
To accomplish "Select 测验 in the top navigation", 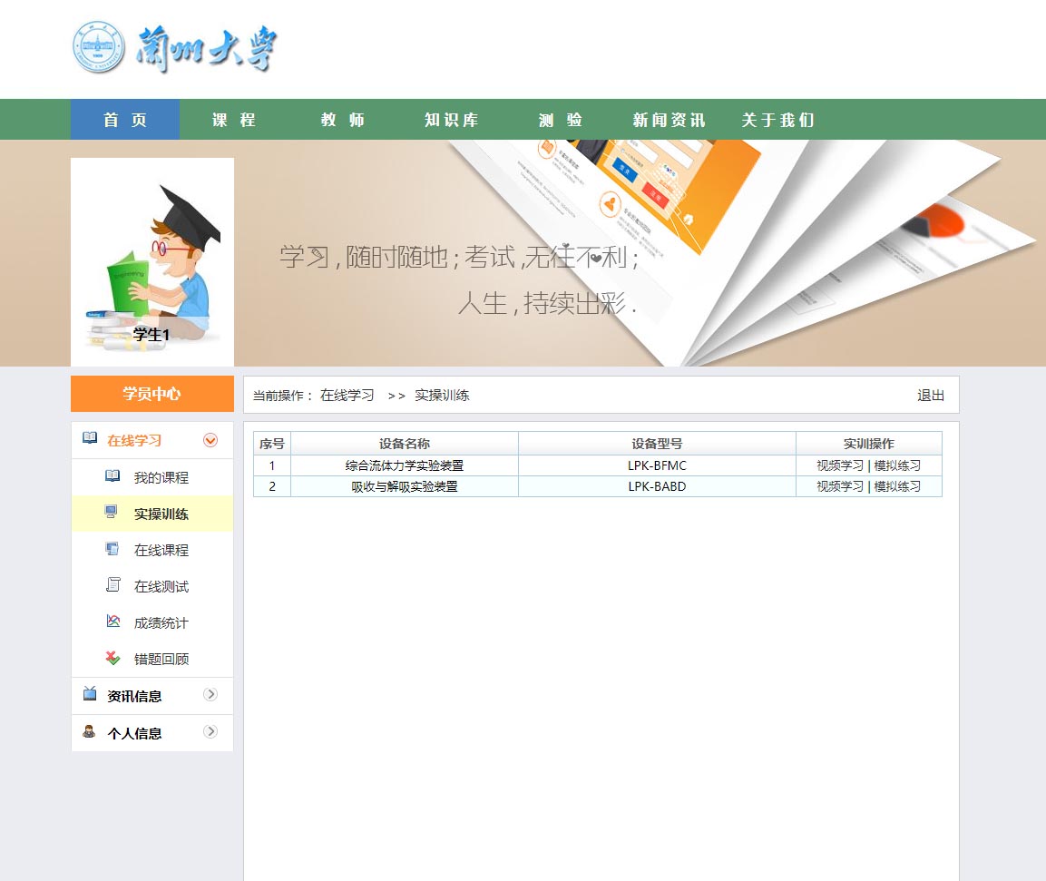I will coord(561,120).
